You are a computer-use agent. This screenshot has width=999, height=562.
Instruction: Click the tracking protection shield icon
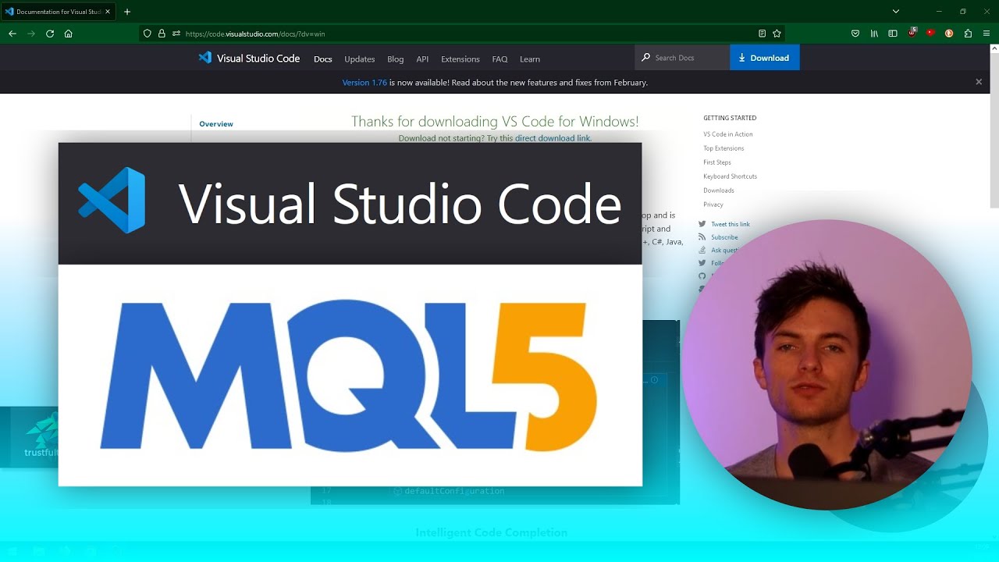pos(148,34)
